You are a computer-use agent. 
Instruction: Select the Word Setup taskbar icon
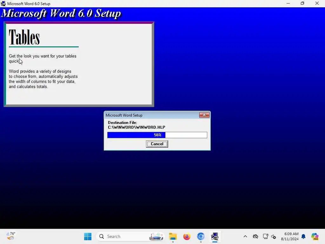pos(215,236)
